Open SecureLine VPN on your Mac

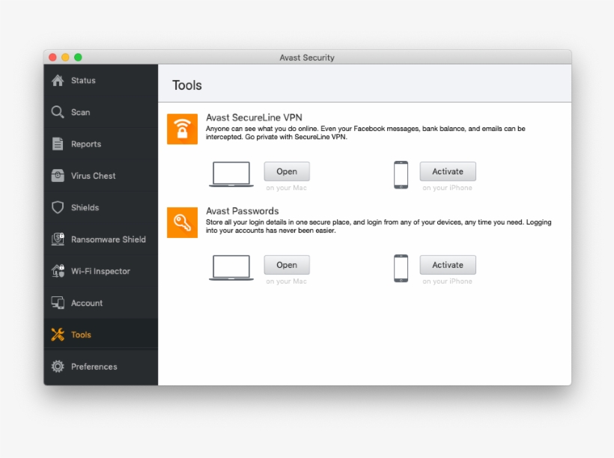click(x=286, y=171)
